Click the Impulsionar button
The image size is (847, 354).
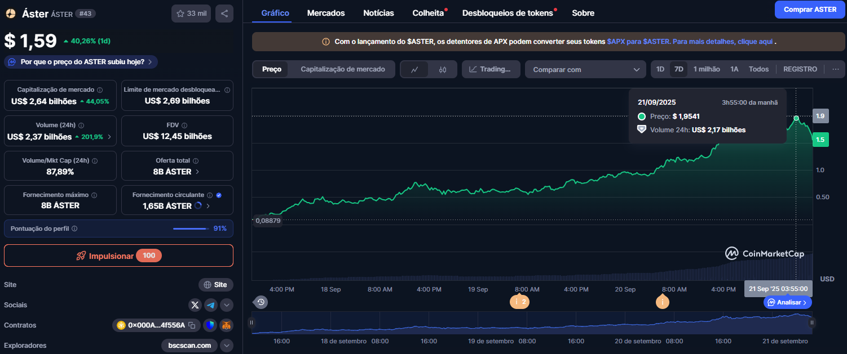(118, 256)
